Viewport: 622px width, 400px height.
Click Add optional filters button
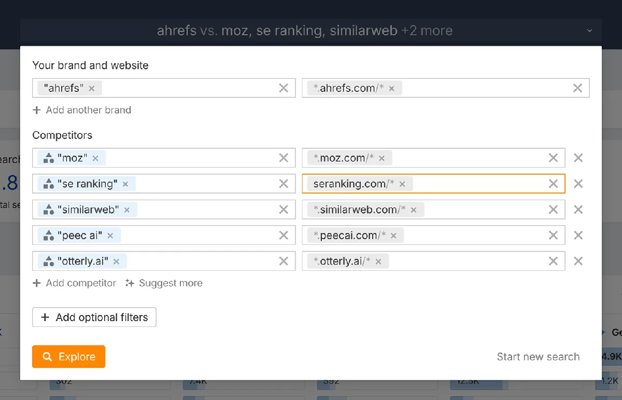94,318
